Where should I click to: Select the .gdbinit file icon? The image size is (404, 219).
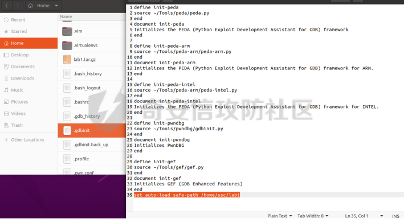tap(67, 130)
